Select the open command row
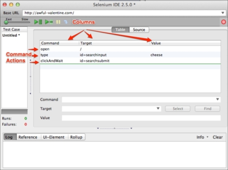This screenshot has height=170, width=228. pos(130,49)
